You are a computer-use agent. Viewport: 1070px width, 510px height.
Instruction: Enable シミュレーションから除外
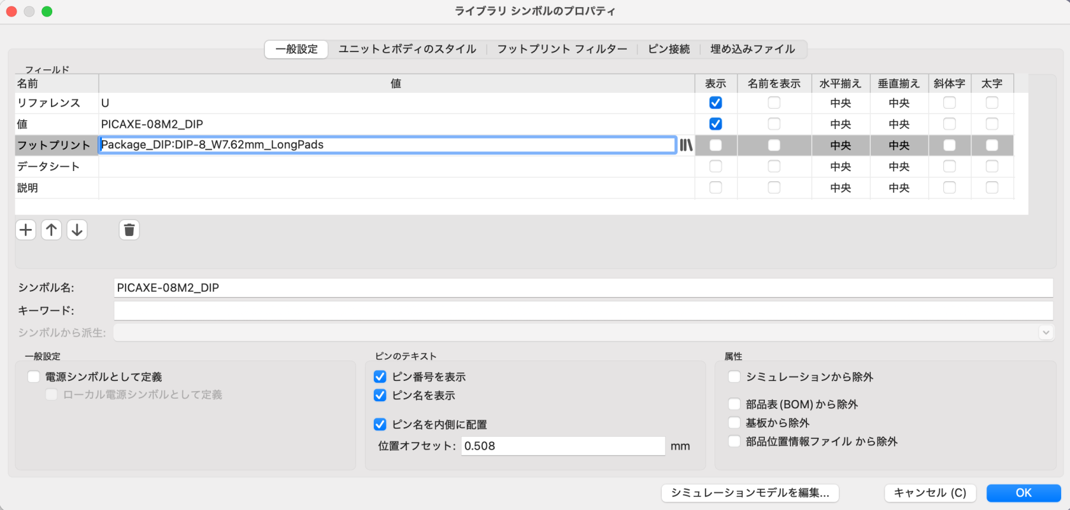tap(734, 377)
